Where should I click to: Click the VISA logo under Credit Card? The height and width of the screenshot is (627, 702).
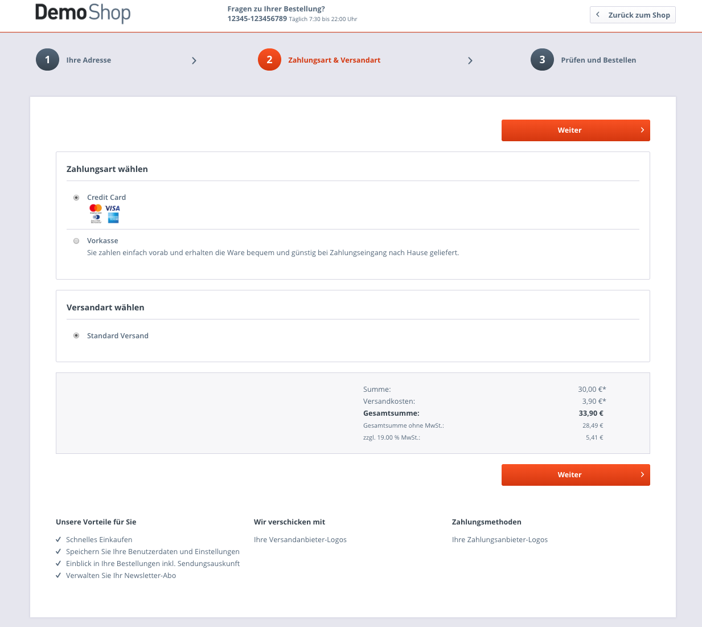[113, 208]
